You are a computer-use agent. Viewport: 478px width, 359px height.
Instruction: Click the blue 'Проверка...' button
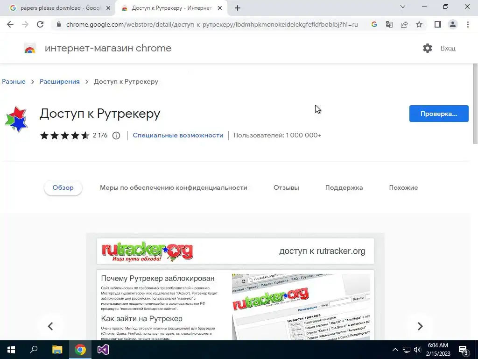pos(439,114)
